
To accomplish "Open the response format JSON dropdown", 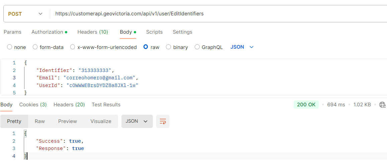I will tap(136, 121).
